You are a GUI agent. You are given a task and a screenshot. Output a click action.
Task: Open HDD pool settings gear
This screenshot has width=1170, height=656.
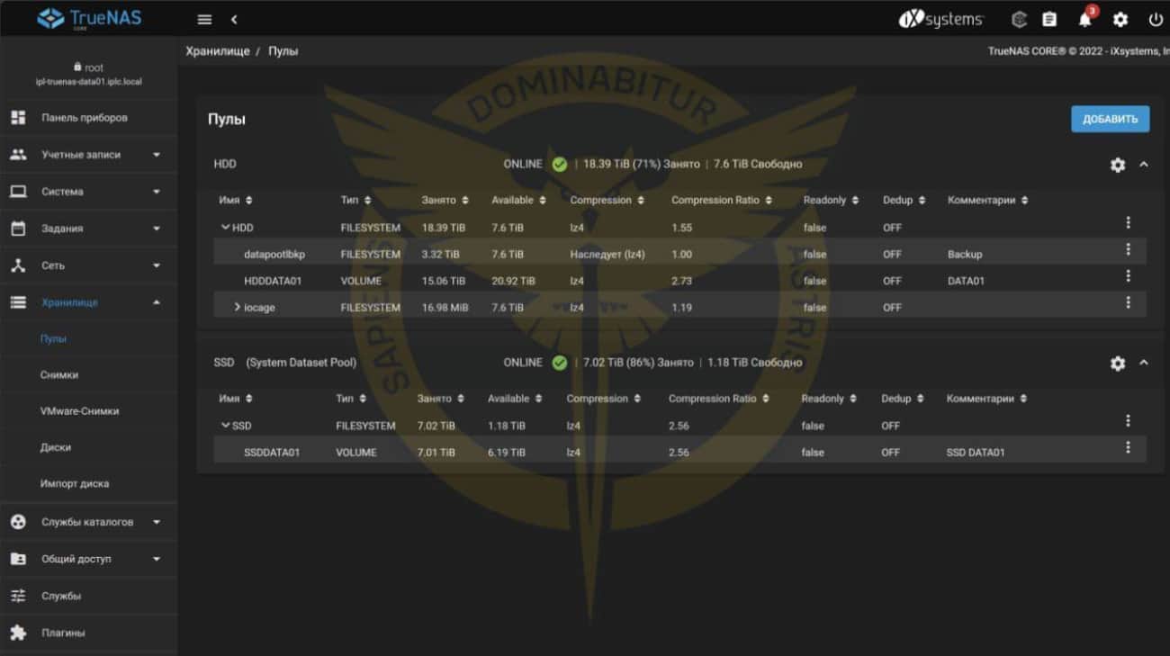[x=1118, y=165]
